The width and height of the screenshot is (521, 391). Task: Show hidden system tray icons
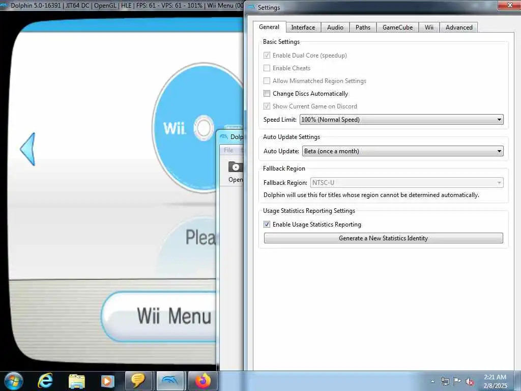[432, 381]
